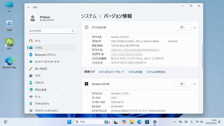The image size is (224, 126).
Task: Open ホーム in the settings sidebar
Action: click(52, 41)
